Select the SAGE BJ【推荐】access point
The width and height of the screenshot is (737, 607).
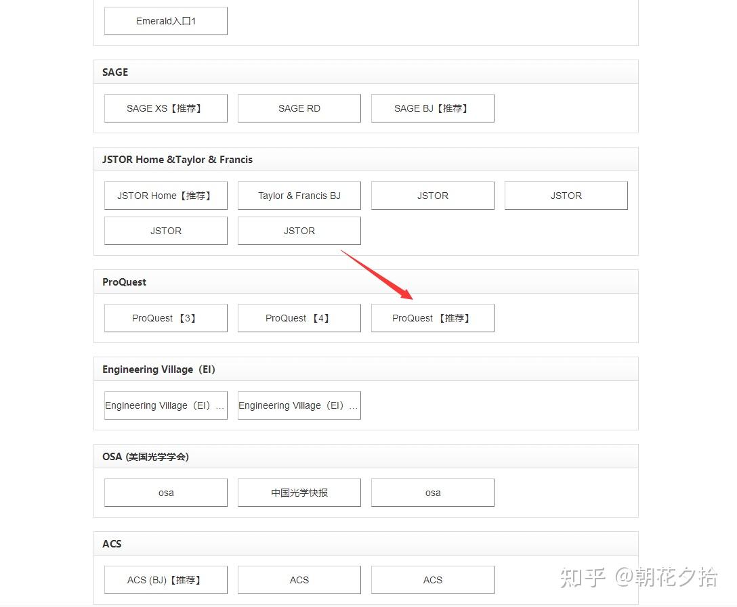(432, 108)
